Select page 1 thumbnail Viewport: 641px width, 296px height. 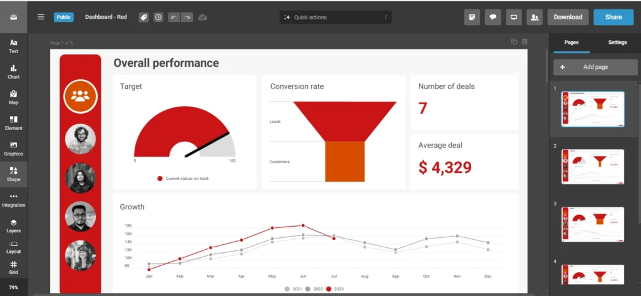593,109
